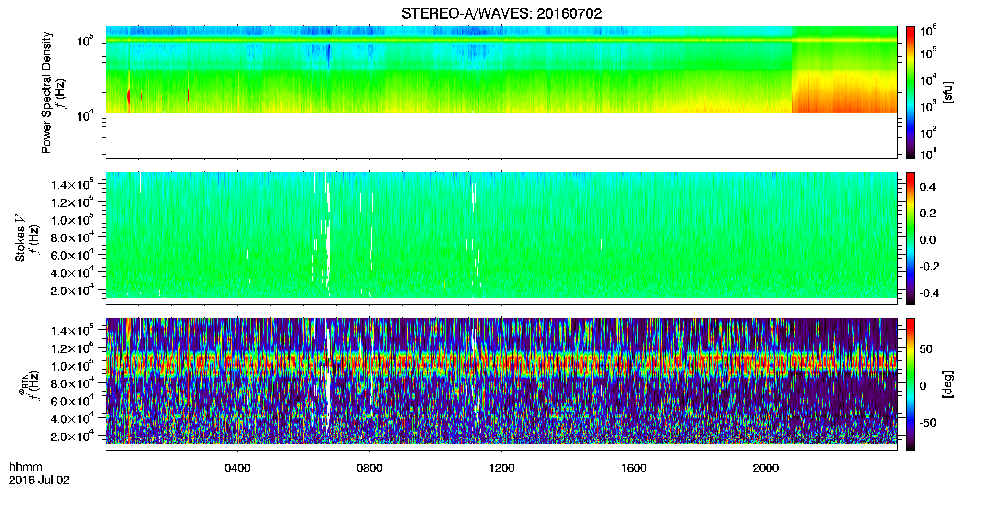Click Stokes V panel's 6.0×10^4 tick label

click(72, 255)
